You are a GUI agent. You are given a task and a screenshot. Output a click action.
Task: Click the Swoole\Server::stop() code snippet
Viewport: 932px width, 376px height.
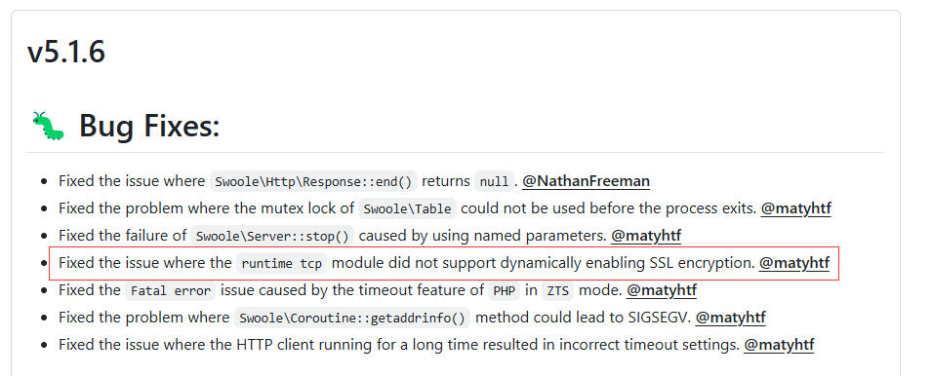[x=272, y=236]
